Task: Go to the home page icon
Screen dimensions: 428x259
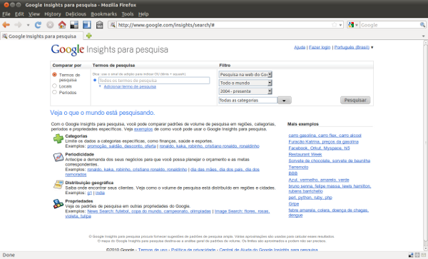Action: (x=62, y=25)
